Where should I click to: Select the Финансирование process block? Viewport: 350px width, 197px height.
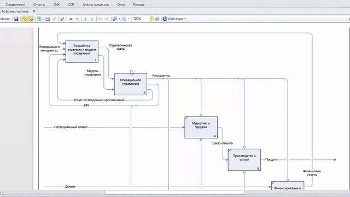[x=288, y=186]
